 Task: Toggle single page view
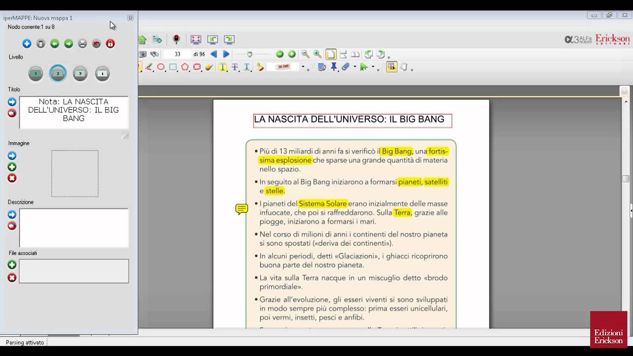[331, 54]
